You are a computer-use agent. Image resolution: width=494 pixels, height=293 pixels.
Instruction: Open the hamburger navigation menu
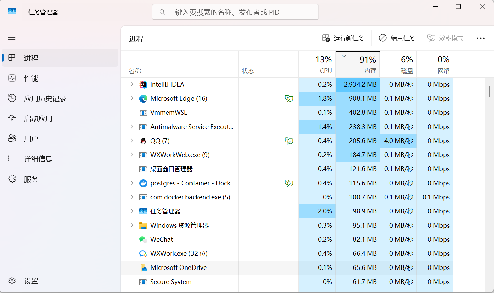[x=12, y=37]
